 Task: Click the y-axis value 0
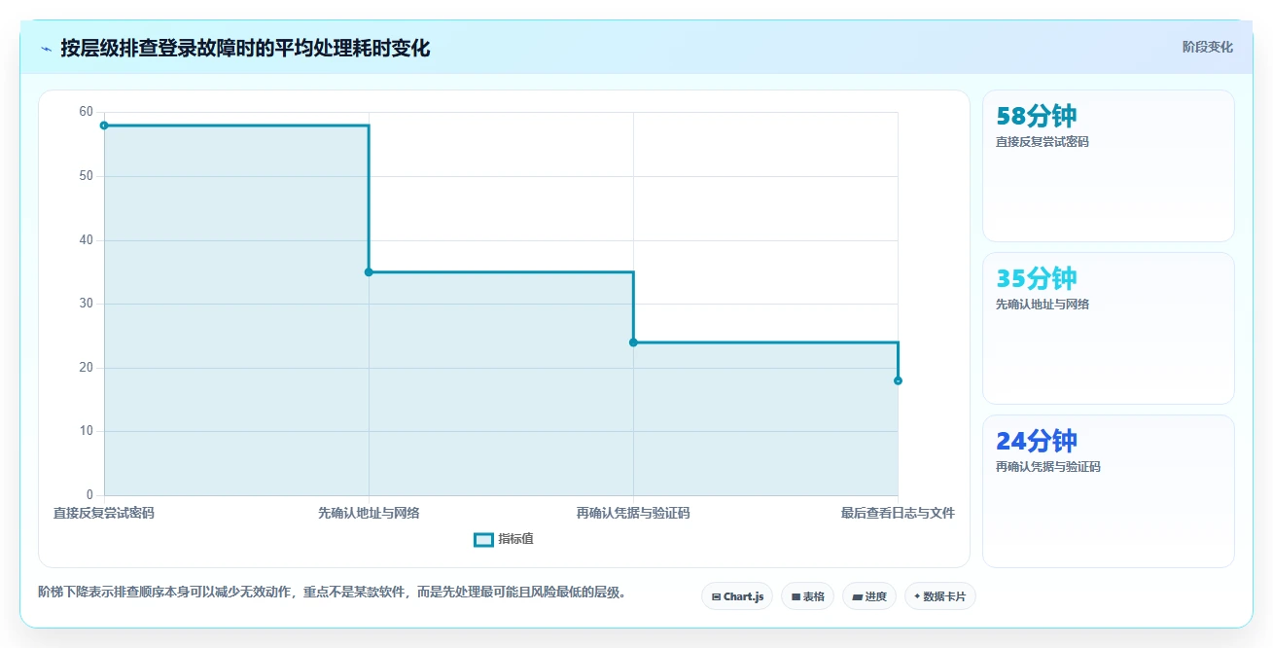pyautogui.click(x=90, y=495)
